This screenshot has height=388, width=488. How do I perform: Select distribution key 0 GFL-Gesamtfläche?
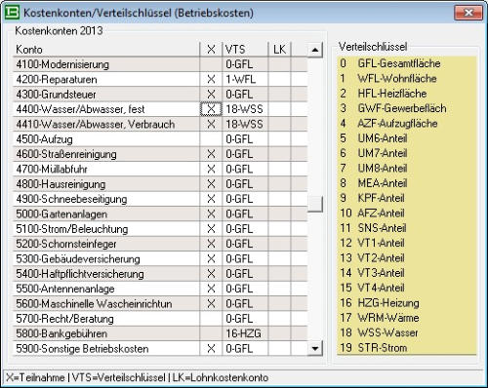click(x=407, y=63)
